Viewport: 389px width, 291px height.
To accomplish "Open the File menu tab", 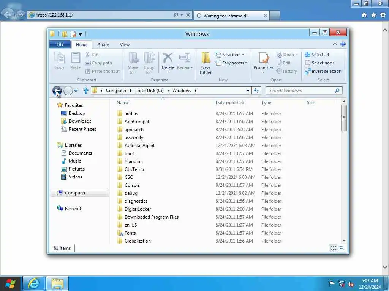I will point(60,44).
